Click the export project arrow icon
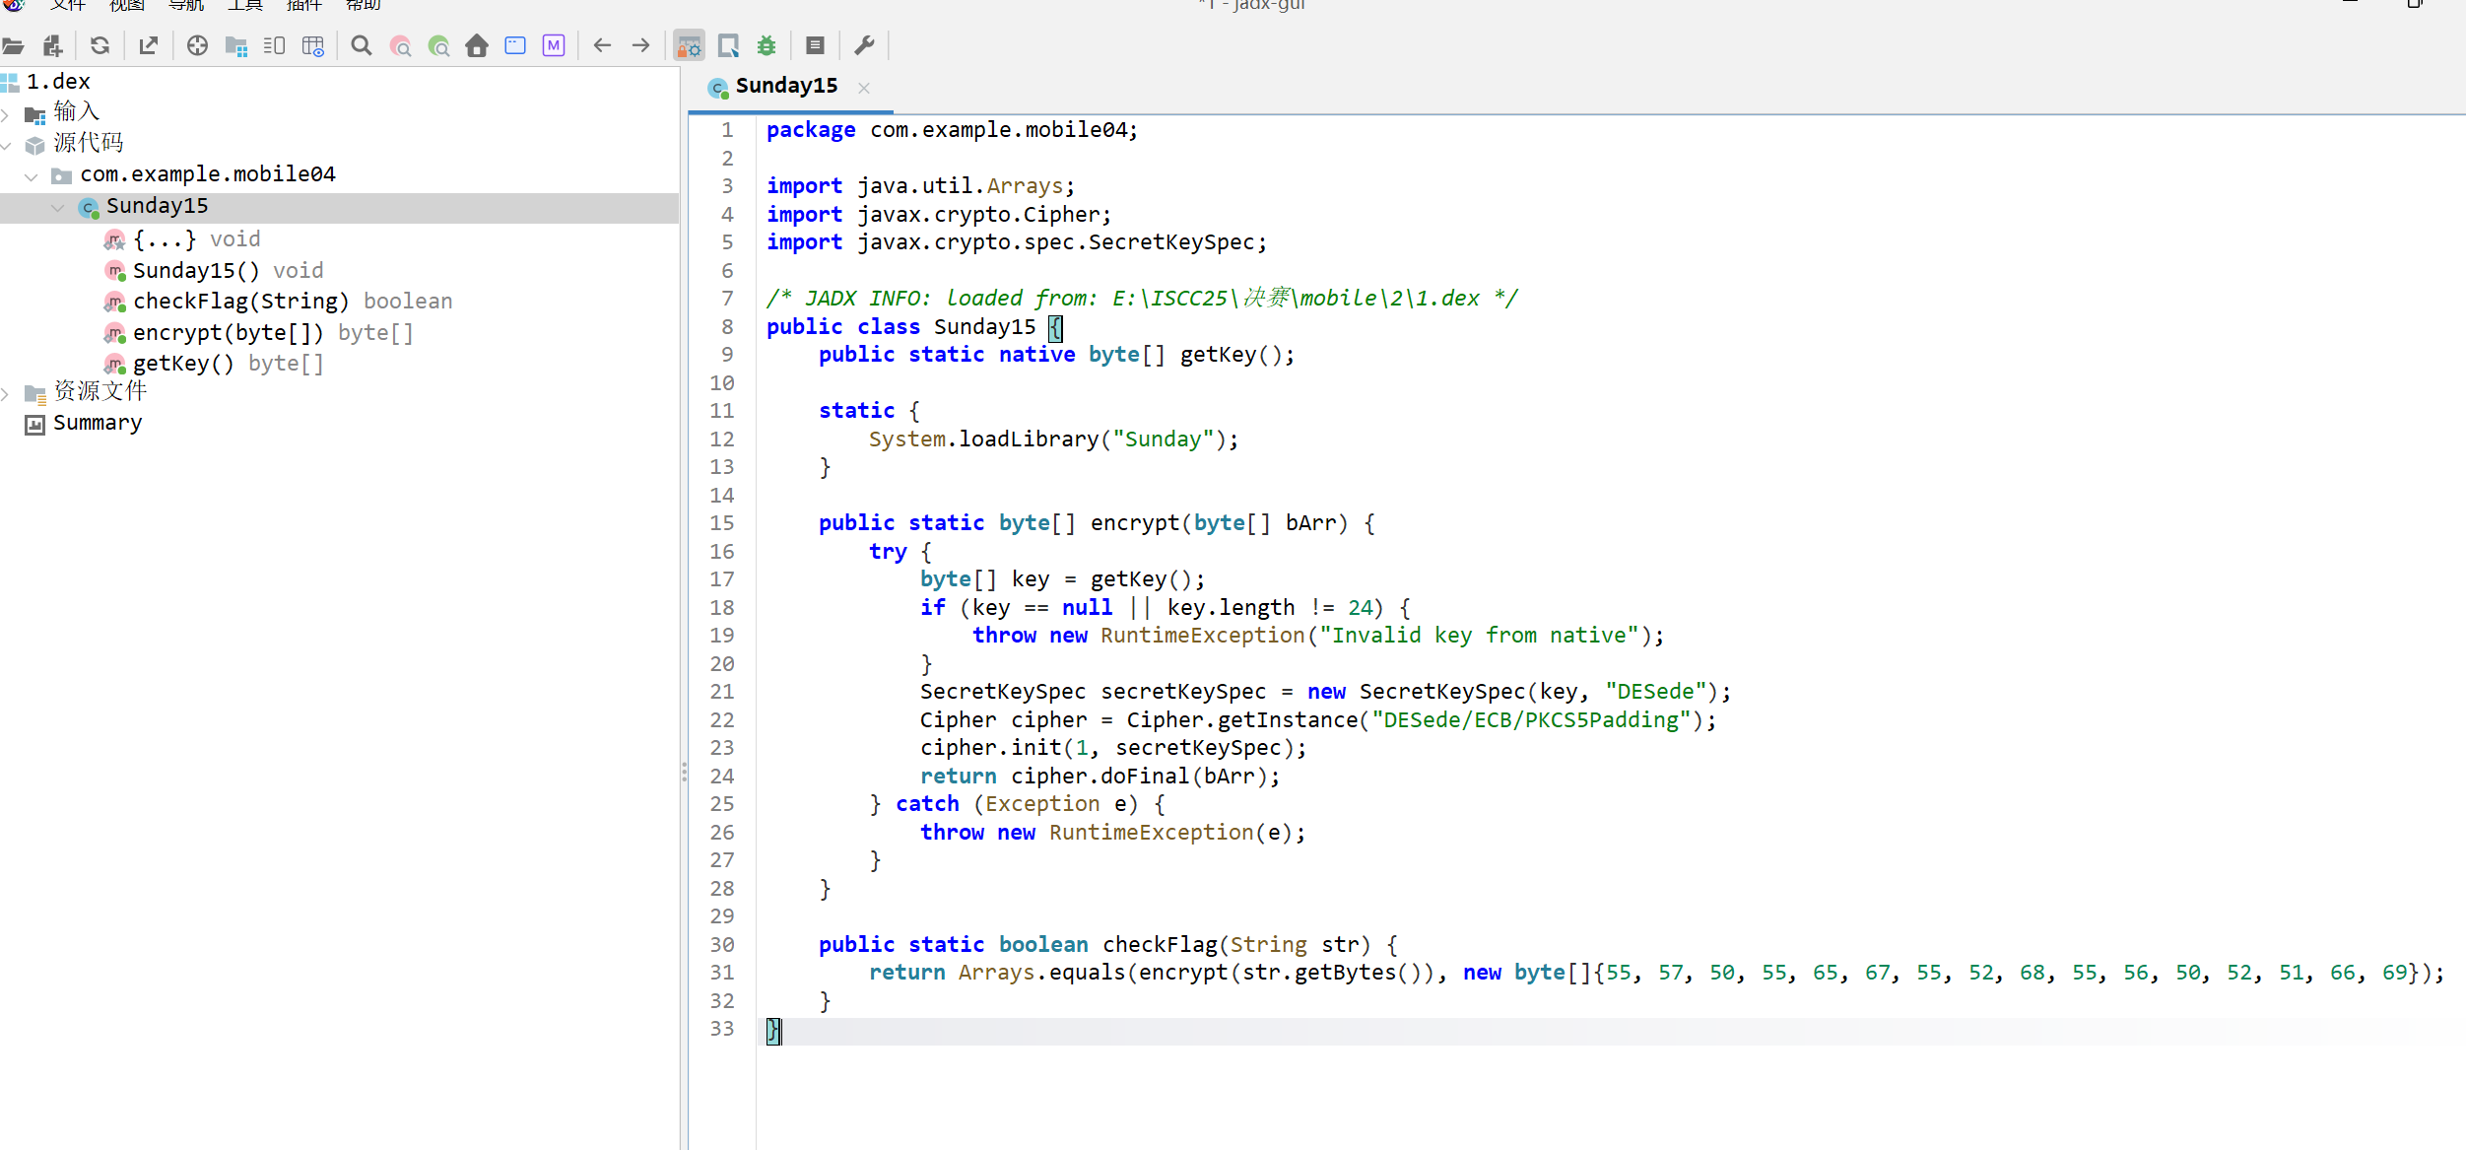 [149, 45]
